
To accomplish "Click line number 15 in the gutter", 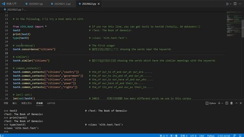I will (x=6, y=27).
